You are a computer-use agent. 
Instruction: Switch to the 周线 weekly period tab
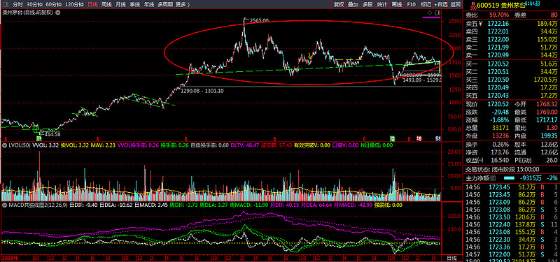pyautogui.click(x=106, y=4)
